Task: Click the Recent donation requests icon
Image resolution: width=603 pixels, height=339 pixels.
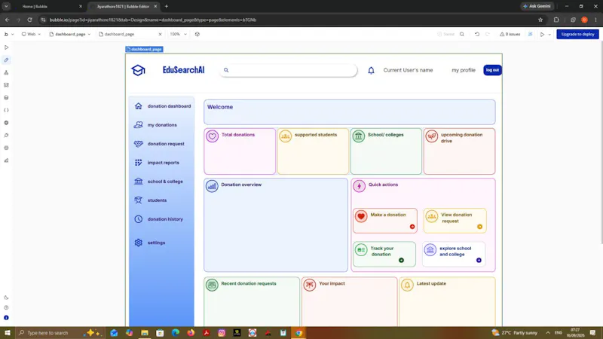Action: (x=212, y=285)
